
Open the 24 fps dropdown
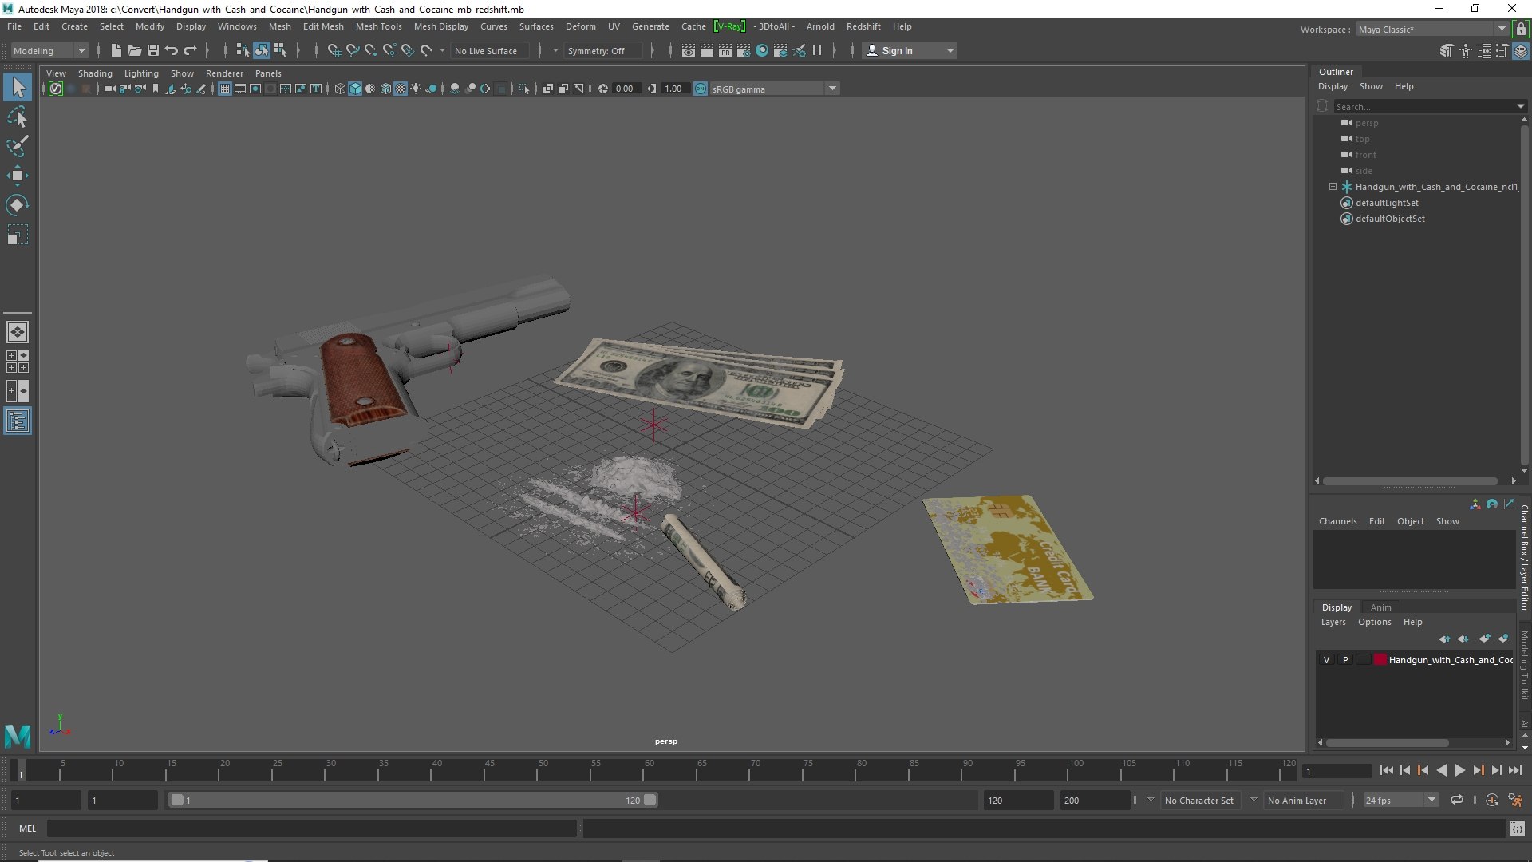pyautogui.click(x=1400, y=800)
